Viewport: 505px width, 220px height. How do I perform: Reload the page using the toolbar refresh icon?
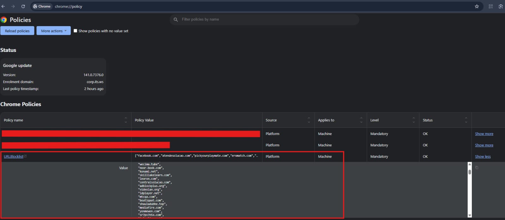(23, 6)
